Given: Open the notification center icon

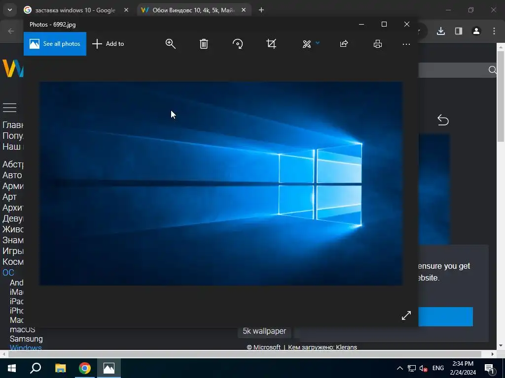Looking at the screenshot, I should tap(489, 368).
